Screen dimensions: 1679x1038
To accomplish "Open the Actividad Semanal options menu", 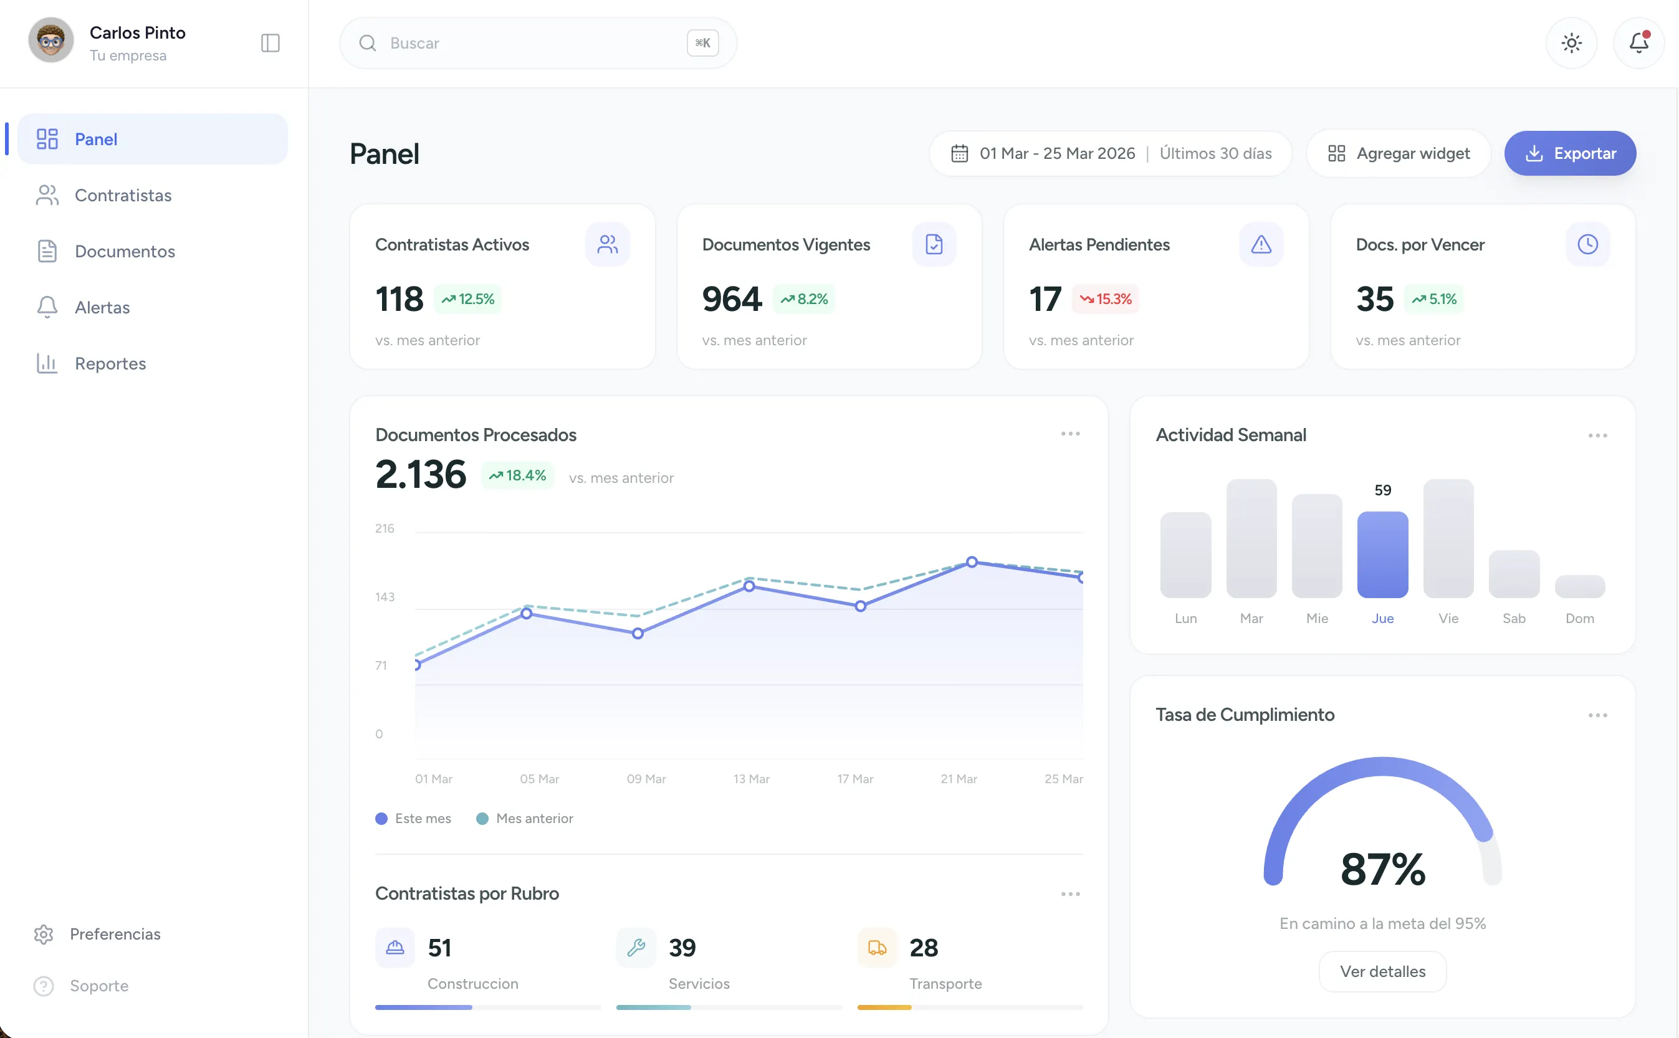I will [1598, 436].
